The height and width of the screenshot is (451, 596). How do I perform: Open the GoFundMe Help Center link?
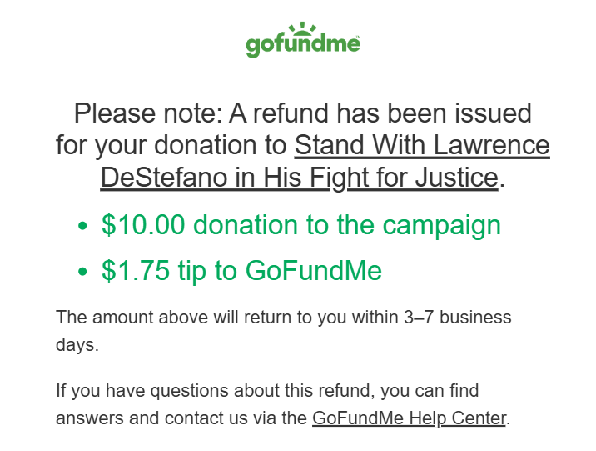coord(409,418)
